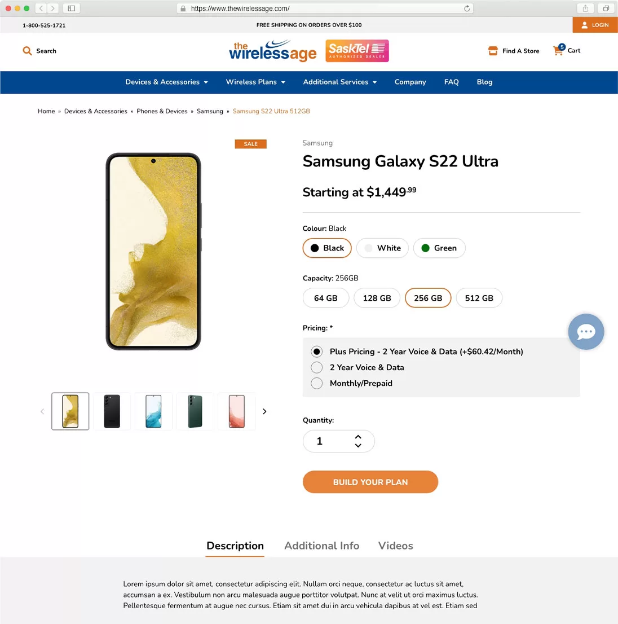618x624 pixels.
Task: Switch to Additional Info tab
Action: click(321, 546)
